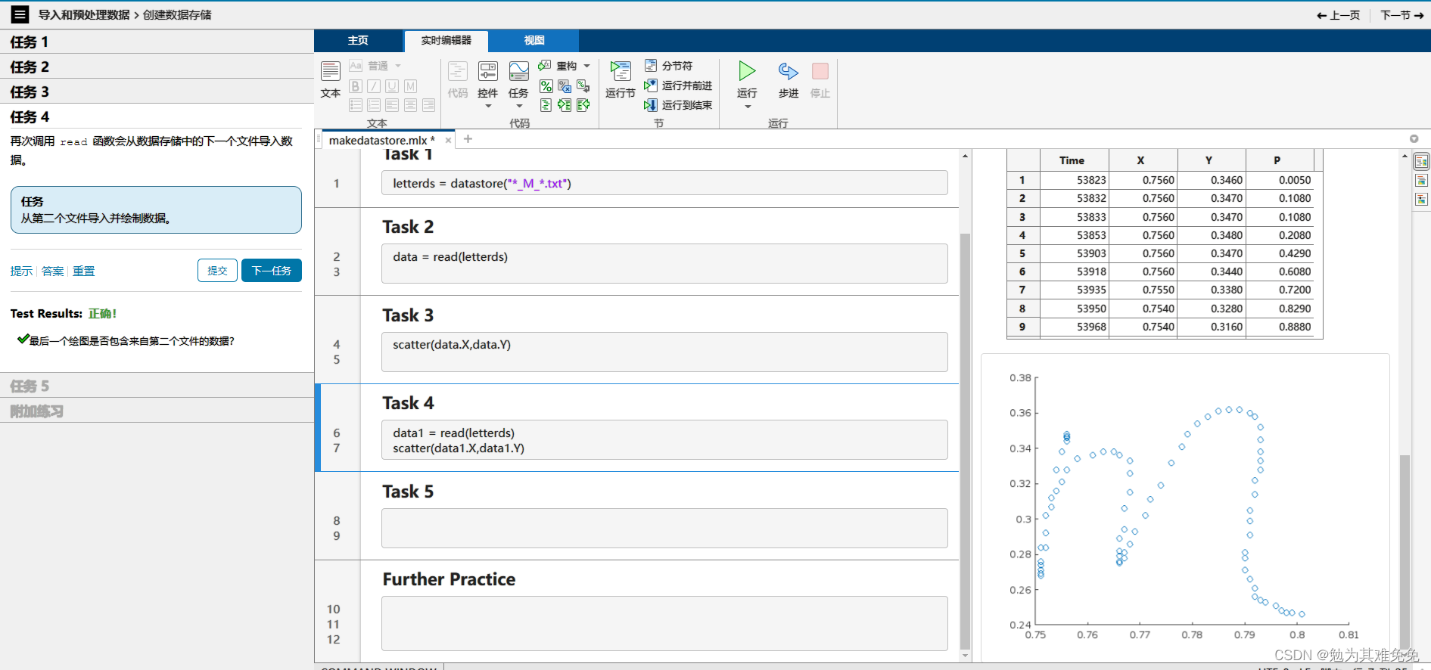
Task: Click the align center icon
Action: pyautogui.click(x=410, y=105)
